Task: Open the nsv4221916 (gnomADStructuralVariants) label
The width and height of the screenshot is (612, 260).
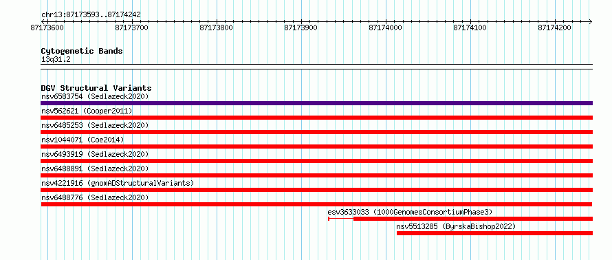Action: [118, 183]
